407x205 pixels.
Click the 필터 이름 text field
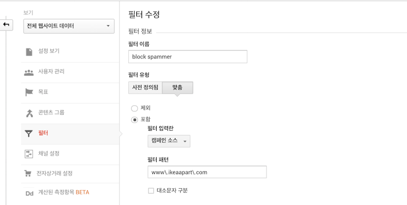(x=188, y=56)
